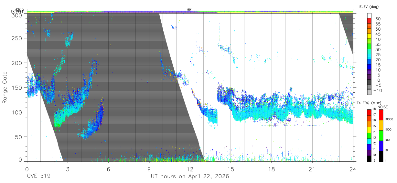Click Range Gate tick label '200'
Viewport: 397px width, 183px height.
17,63
